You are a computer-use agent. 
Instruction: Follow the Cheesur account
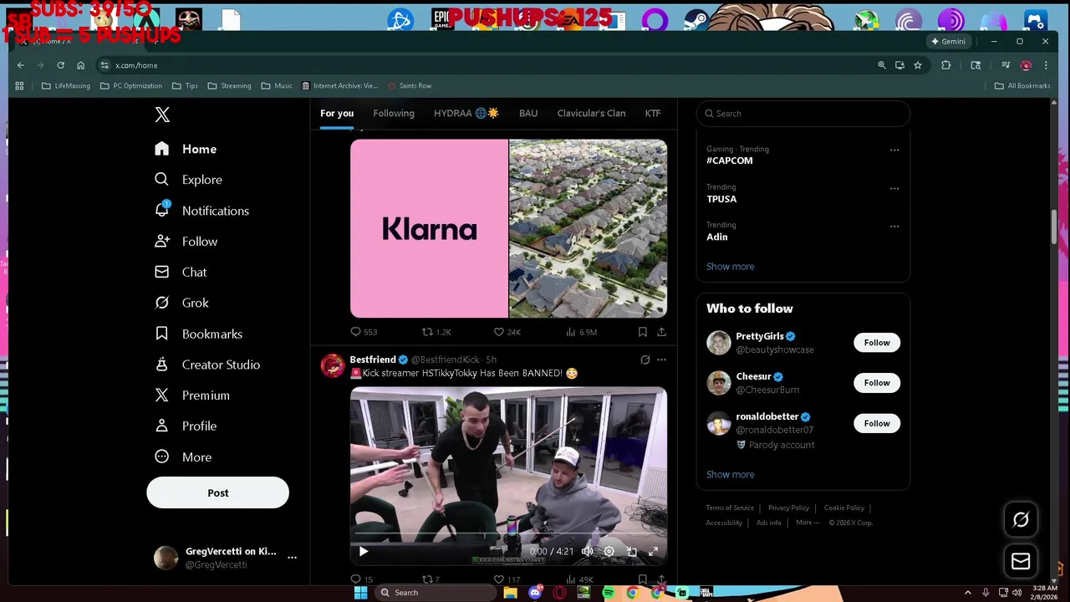coord(877,383)
